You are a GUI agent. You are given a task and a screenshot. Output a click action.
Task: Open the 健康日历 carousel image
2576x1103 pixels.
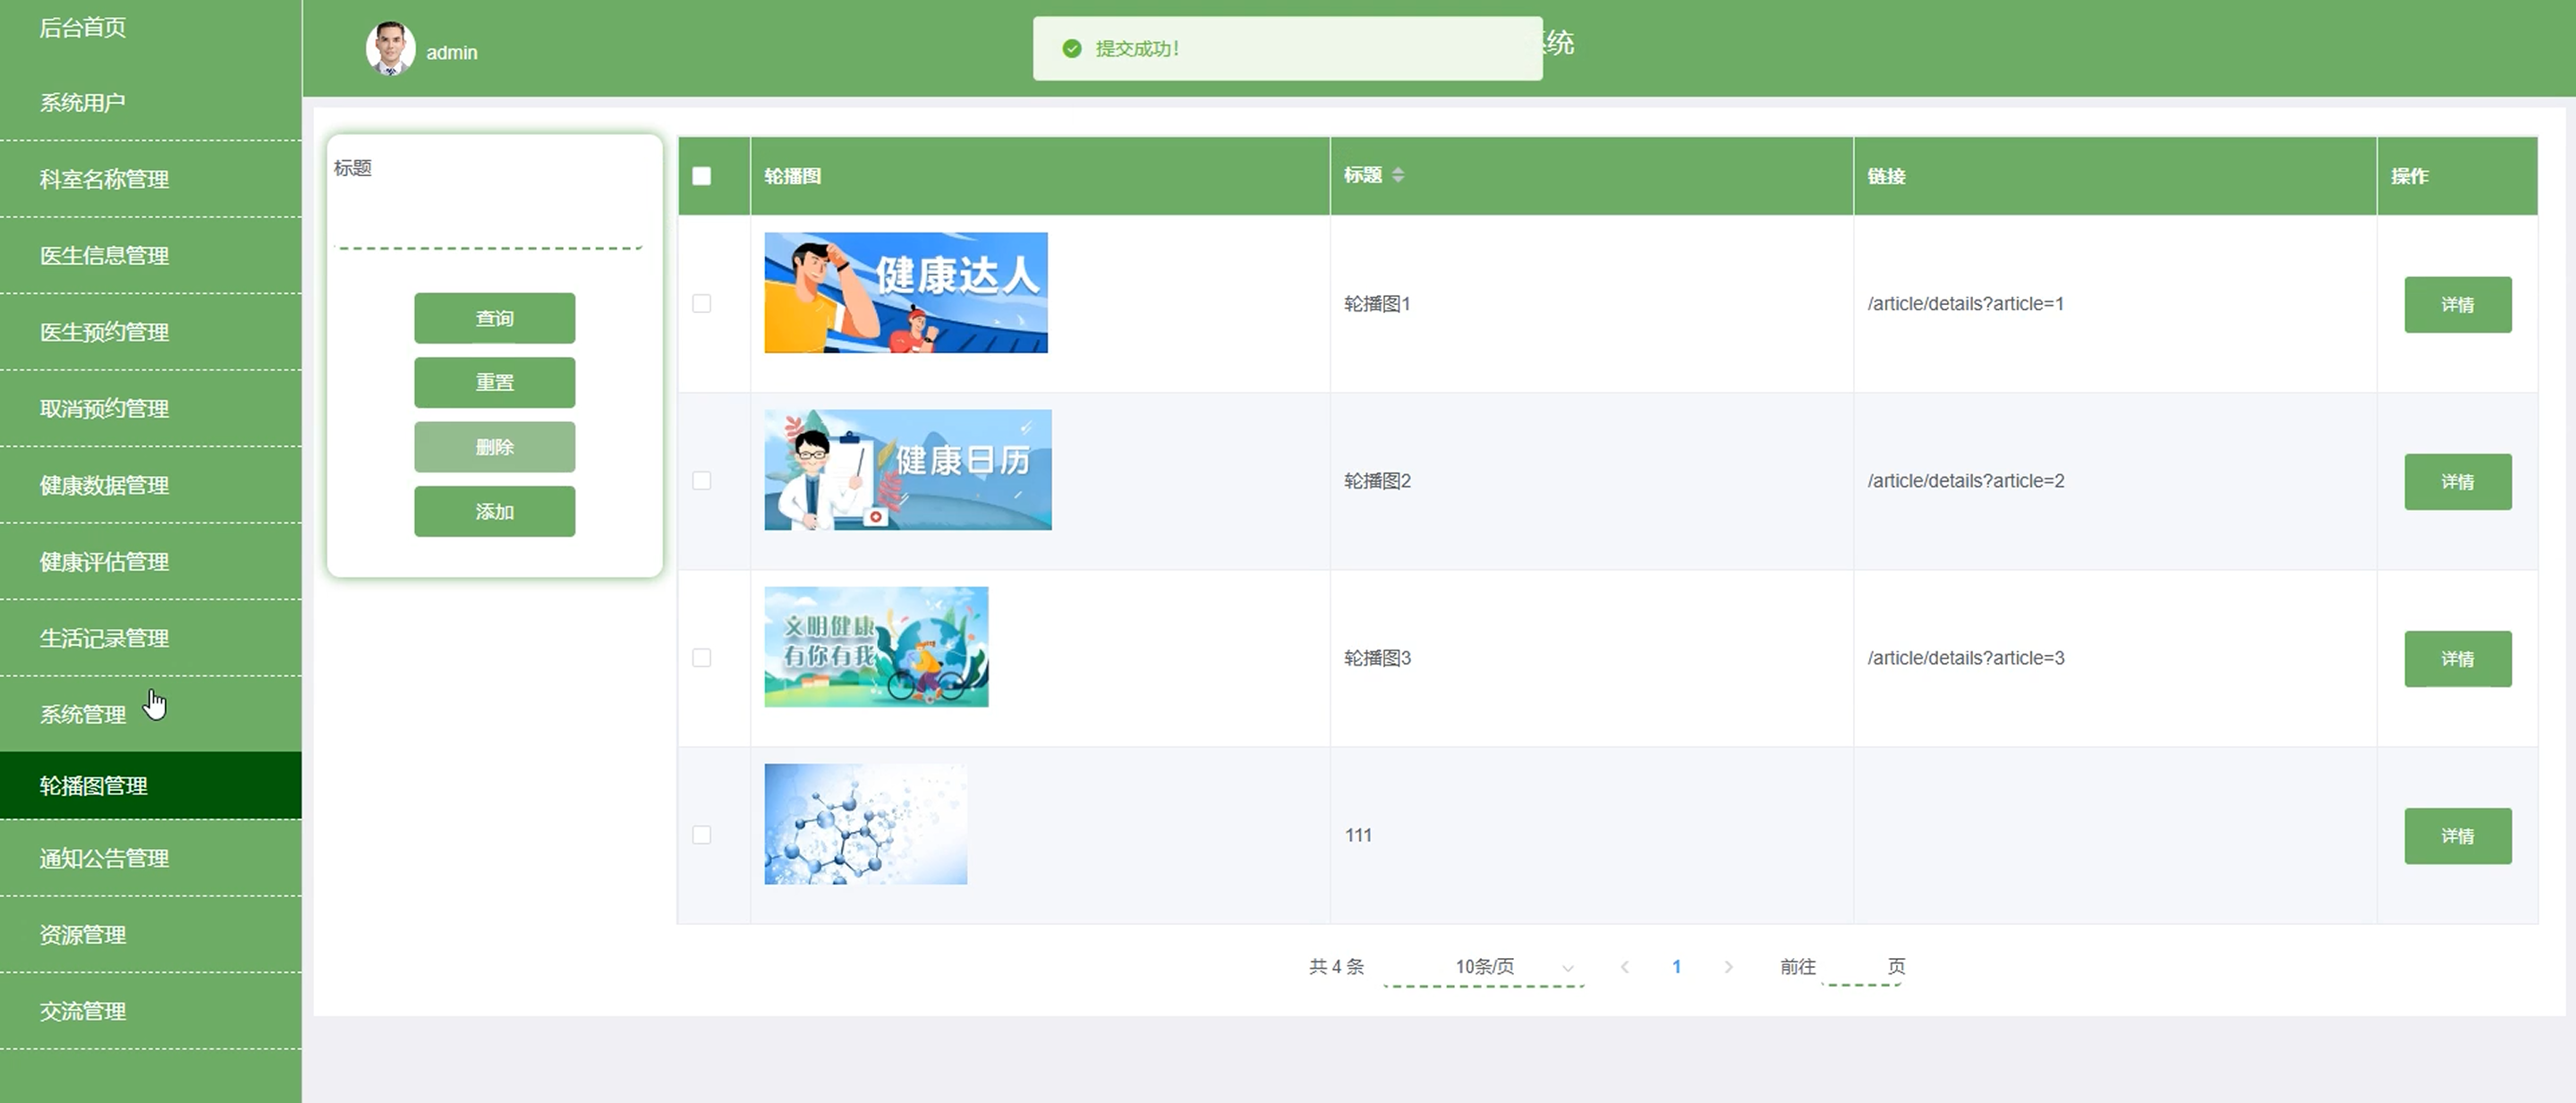[x=907, y=469]
